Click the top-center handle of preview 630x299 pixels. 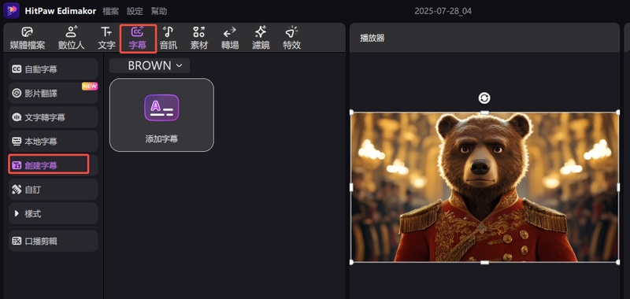tap(484, 113)
